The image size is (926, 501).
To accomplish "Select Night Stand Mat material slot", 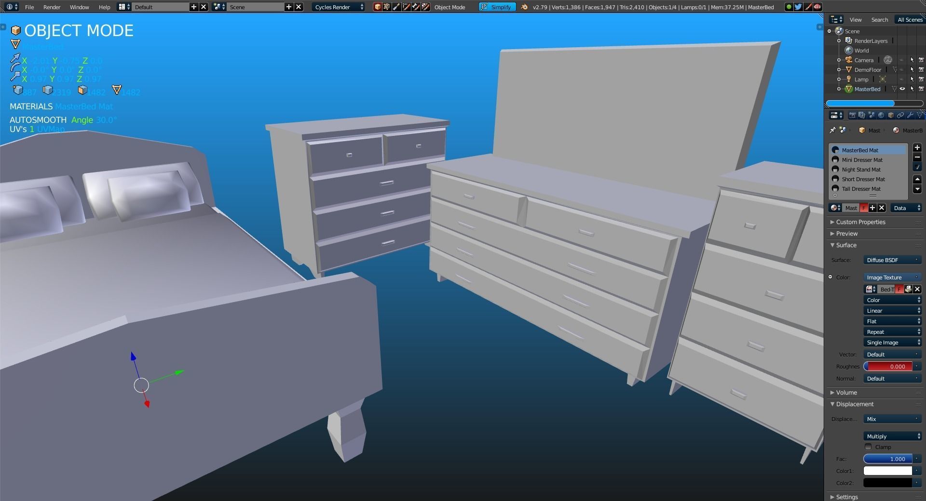I will click(x=868, y=170).
